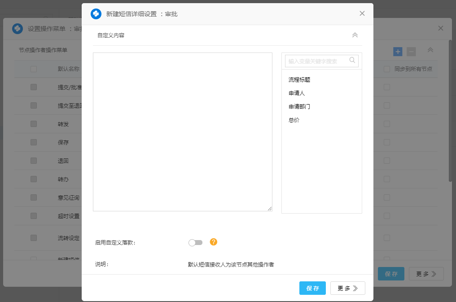Close the 新建短信详细设置 dialog

pos(362,13)
